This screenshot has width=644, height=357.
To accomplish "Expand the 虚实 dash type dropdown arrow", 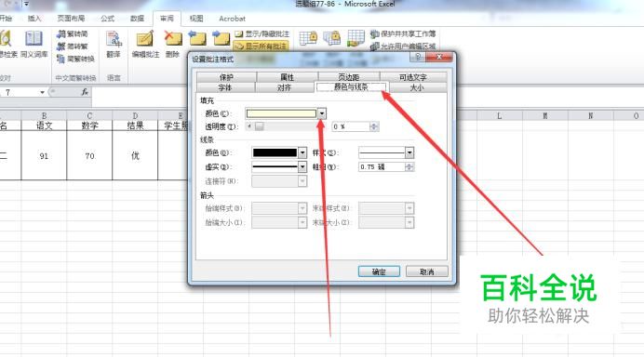I will (x=302, y=166).
